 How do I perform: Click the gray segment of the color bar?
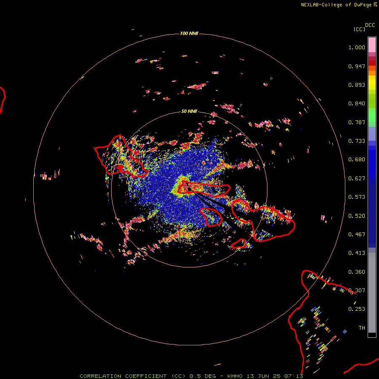click(372, 293)
